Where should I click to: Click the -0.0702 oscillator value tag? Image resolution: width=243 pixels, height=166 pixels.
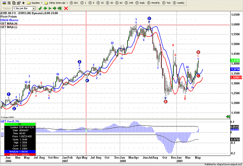pyautogui.click(x=235, y=139)
